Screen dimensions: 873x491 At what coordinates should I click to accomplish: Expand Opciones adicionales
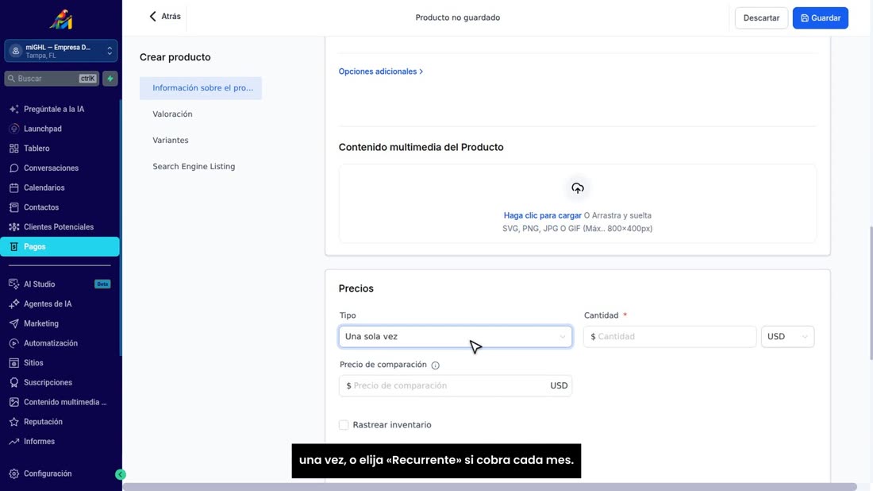(381, 72)
